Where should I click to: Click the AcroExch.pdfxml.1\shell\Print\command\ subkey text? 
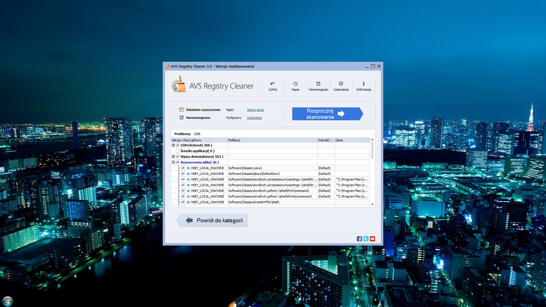pos(269,191)
